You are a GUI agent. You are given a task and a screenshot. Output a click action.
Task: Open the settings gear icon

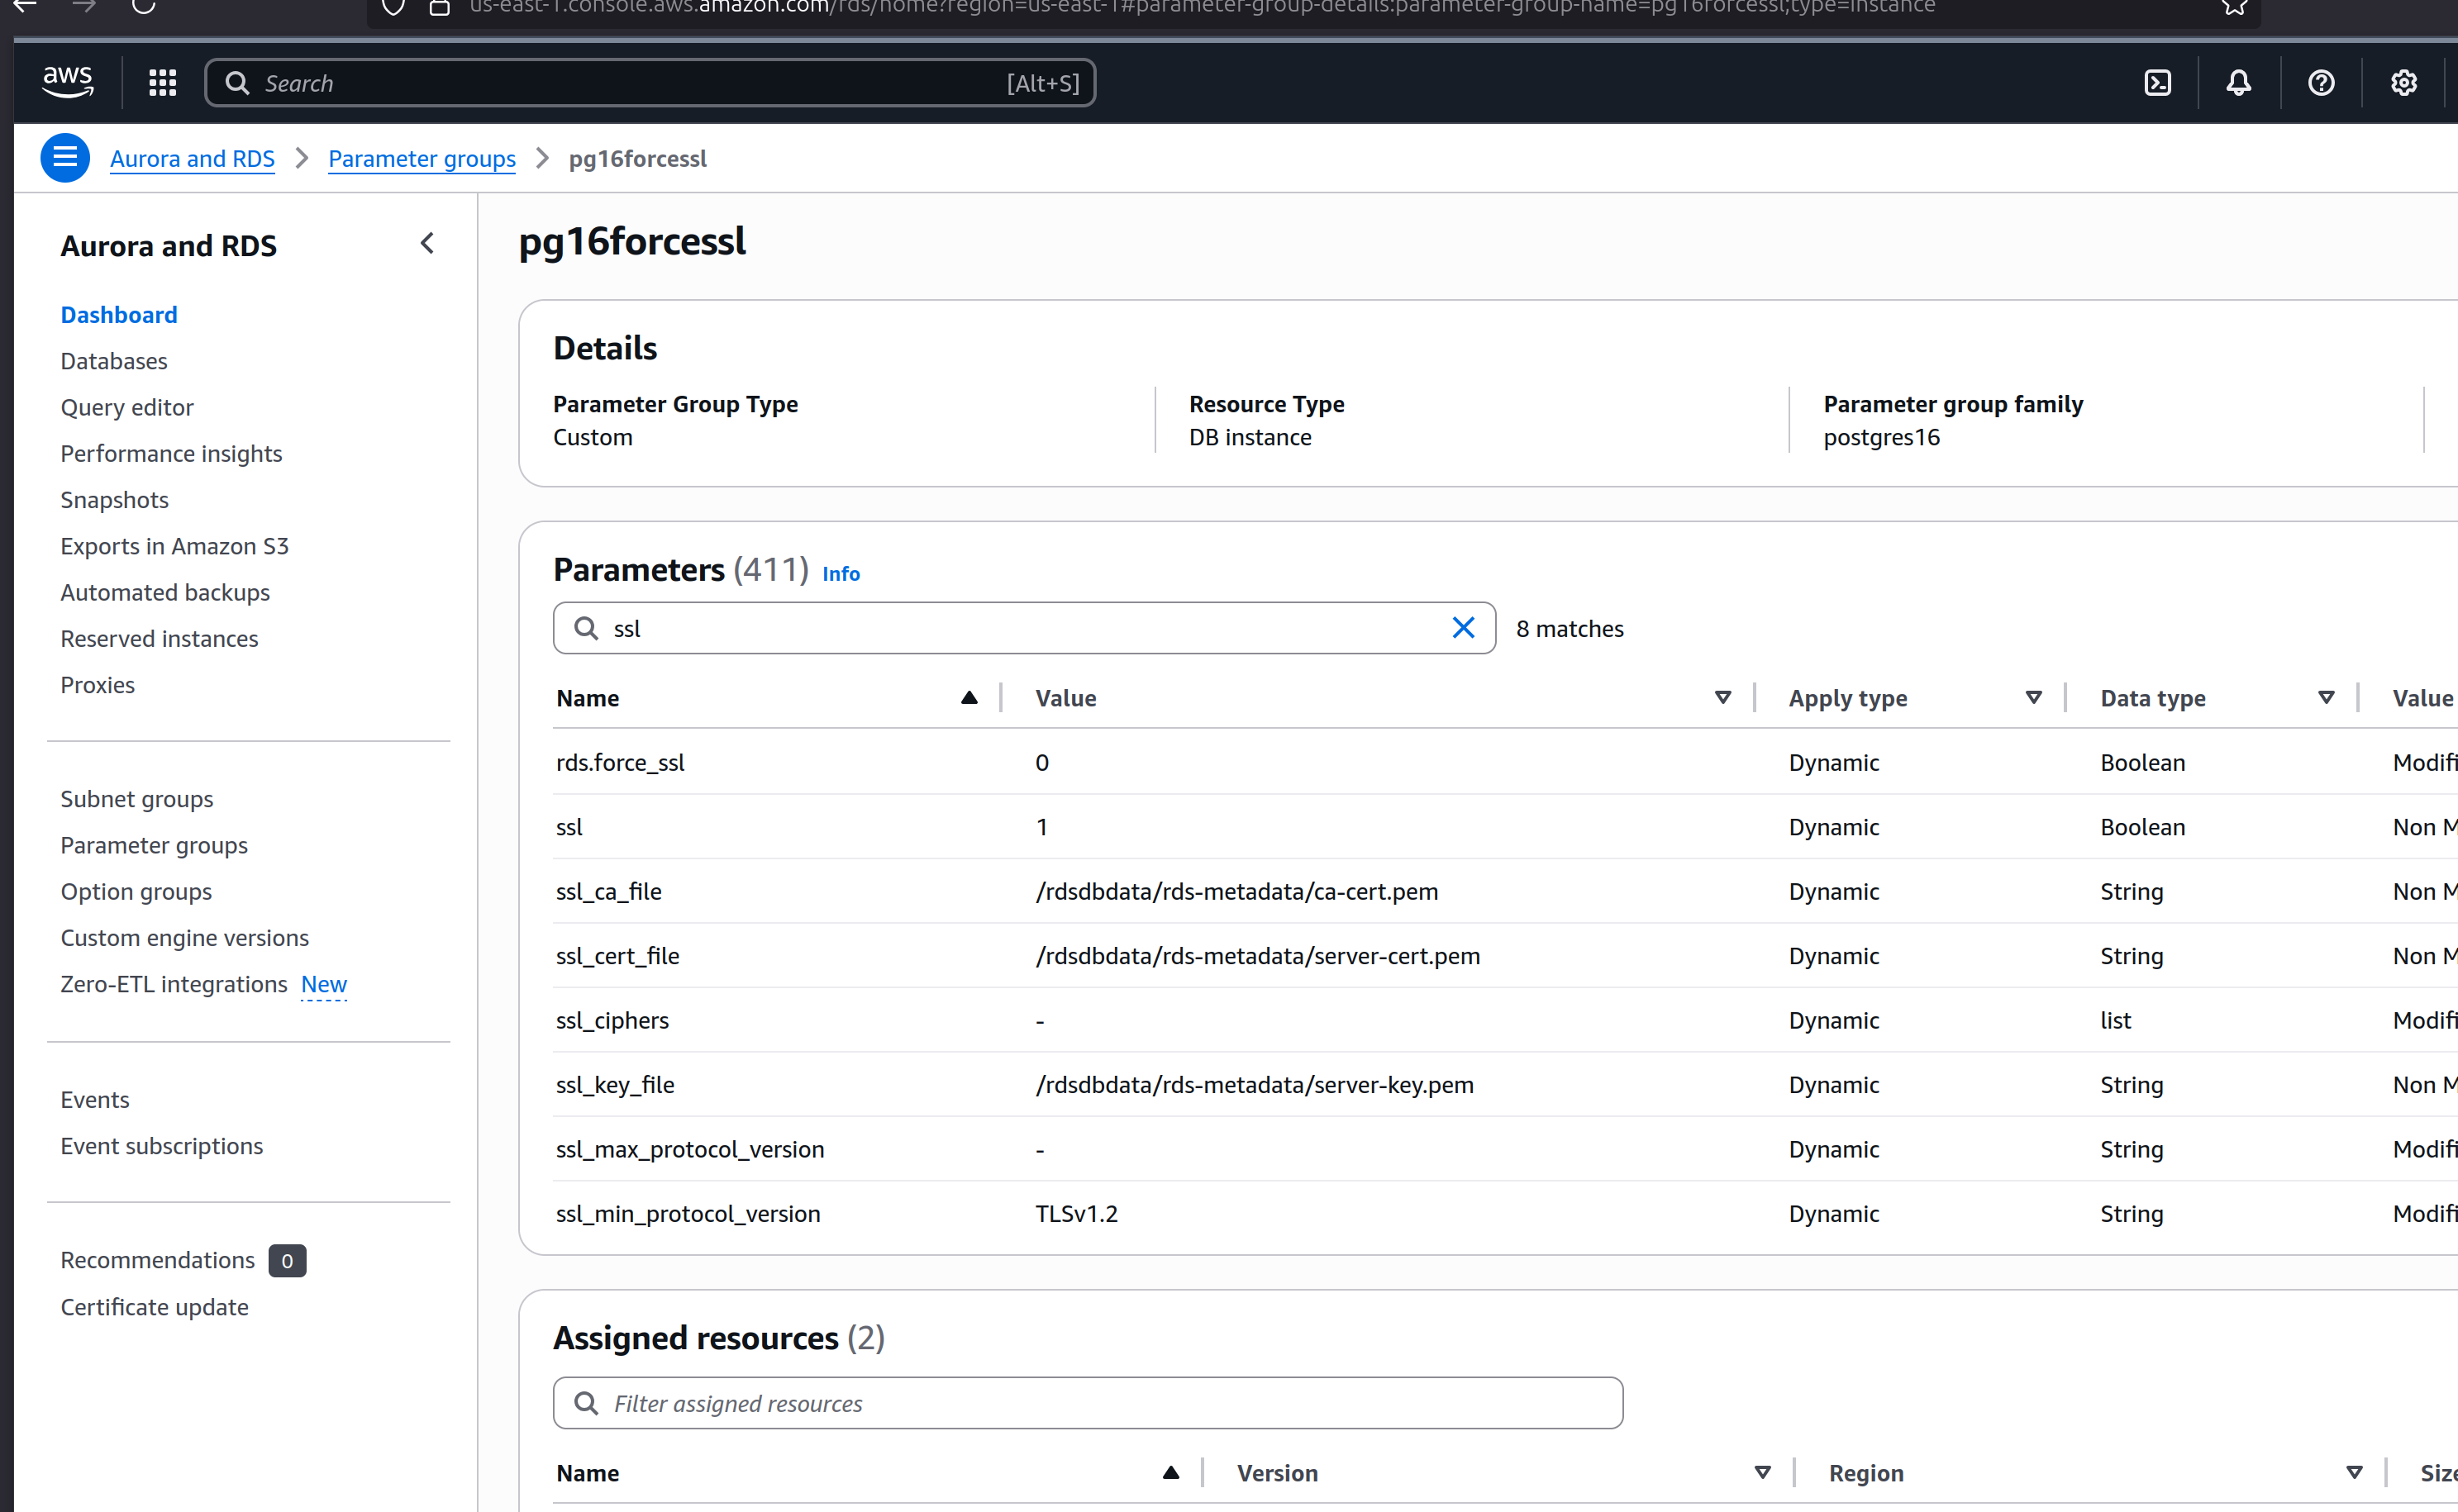pyautogui.click(x=2403, y=83)
